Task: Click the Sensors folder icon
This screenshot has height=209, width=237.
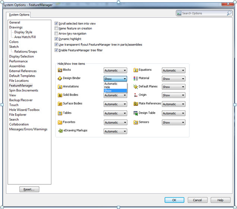Action: tap(136, 122)
